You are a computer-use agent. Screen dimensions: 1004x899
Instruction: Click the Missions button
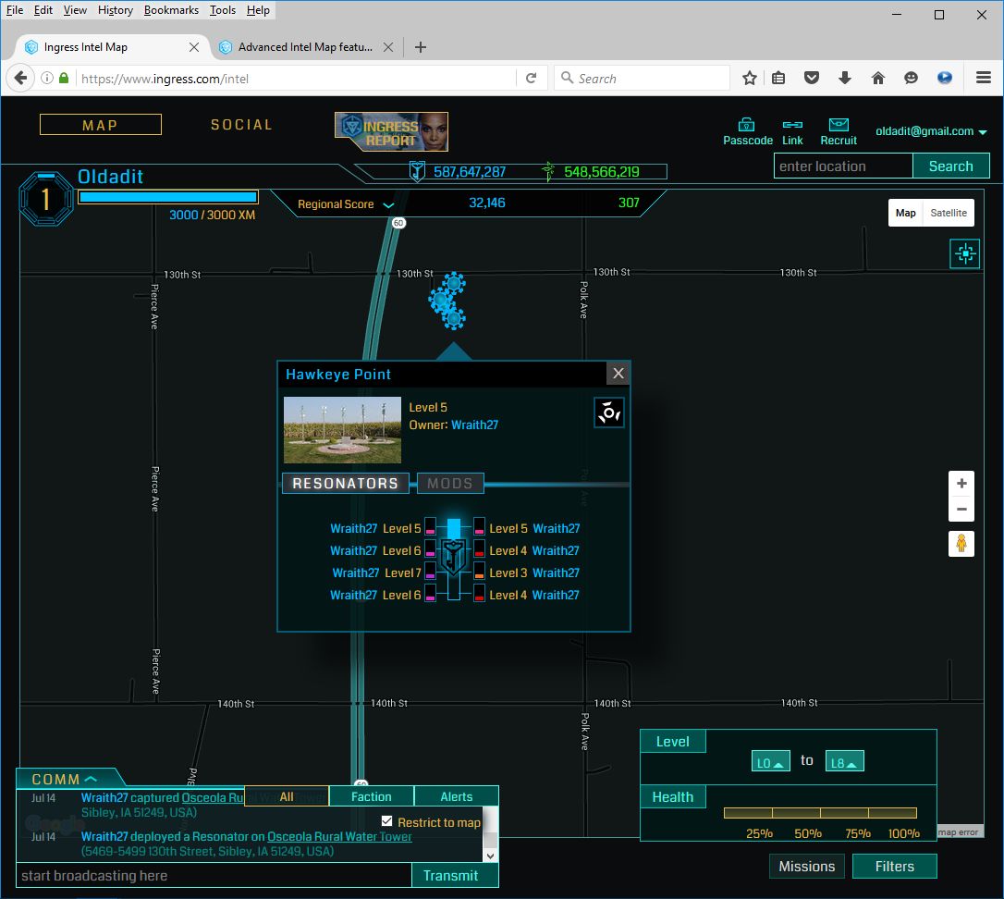(x=806, y=867)
